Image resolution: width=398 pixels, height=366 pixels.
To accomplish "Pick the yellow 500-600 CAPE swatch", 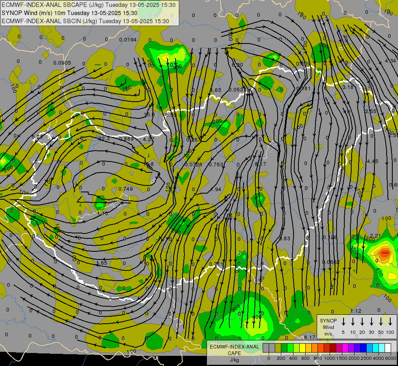I will 302,348.
